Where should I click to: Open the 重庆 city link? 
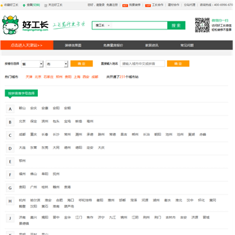[33, 134]
